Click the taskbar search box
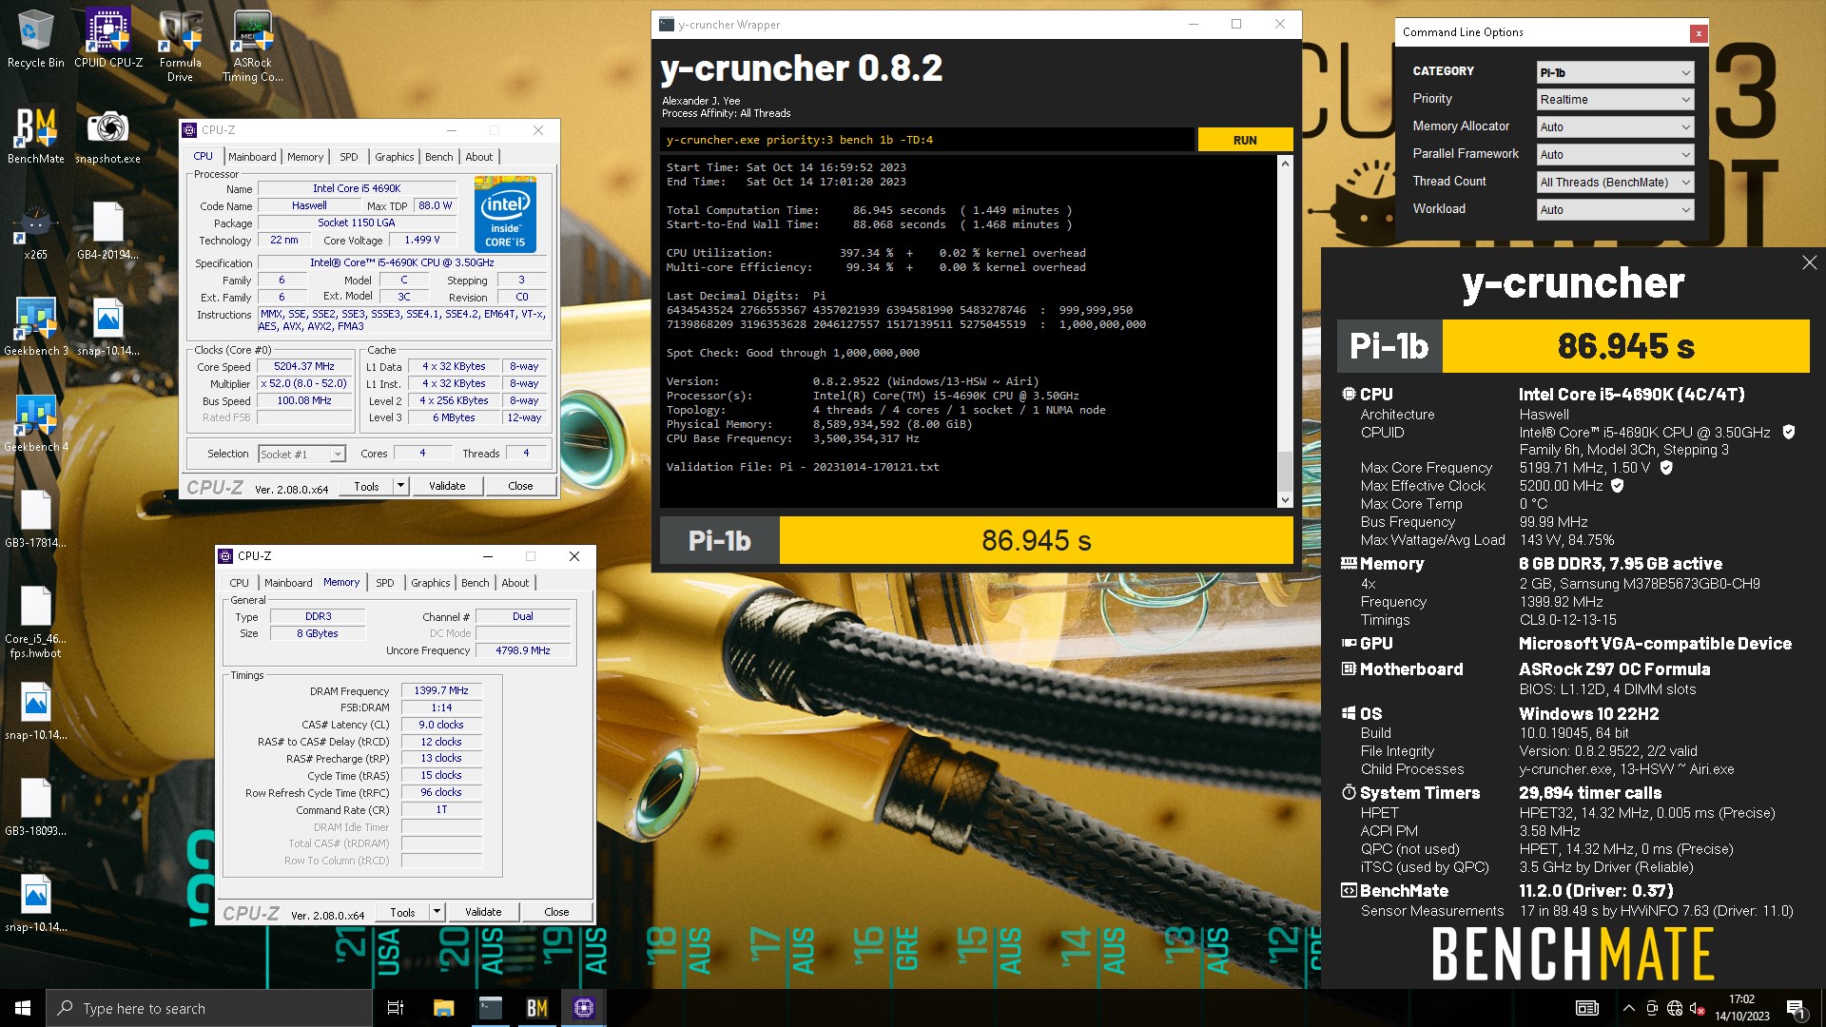 click(209, 1008)
